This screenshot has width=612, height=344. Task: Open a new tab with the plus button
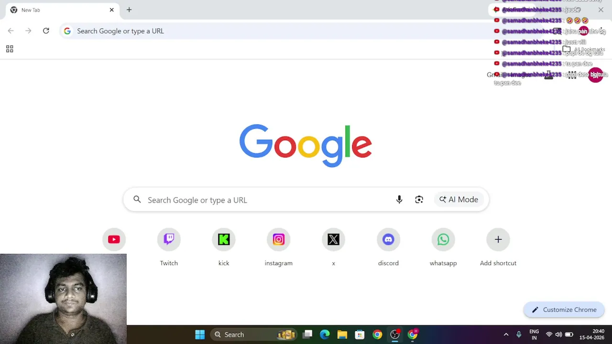pyautogui.click(x=129, y=10)
